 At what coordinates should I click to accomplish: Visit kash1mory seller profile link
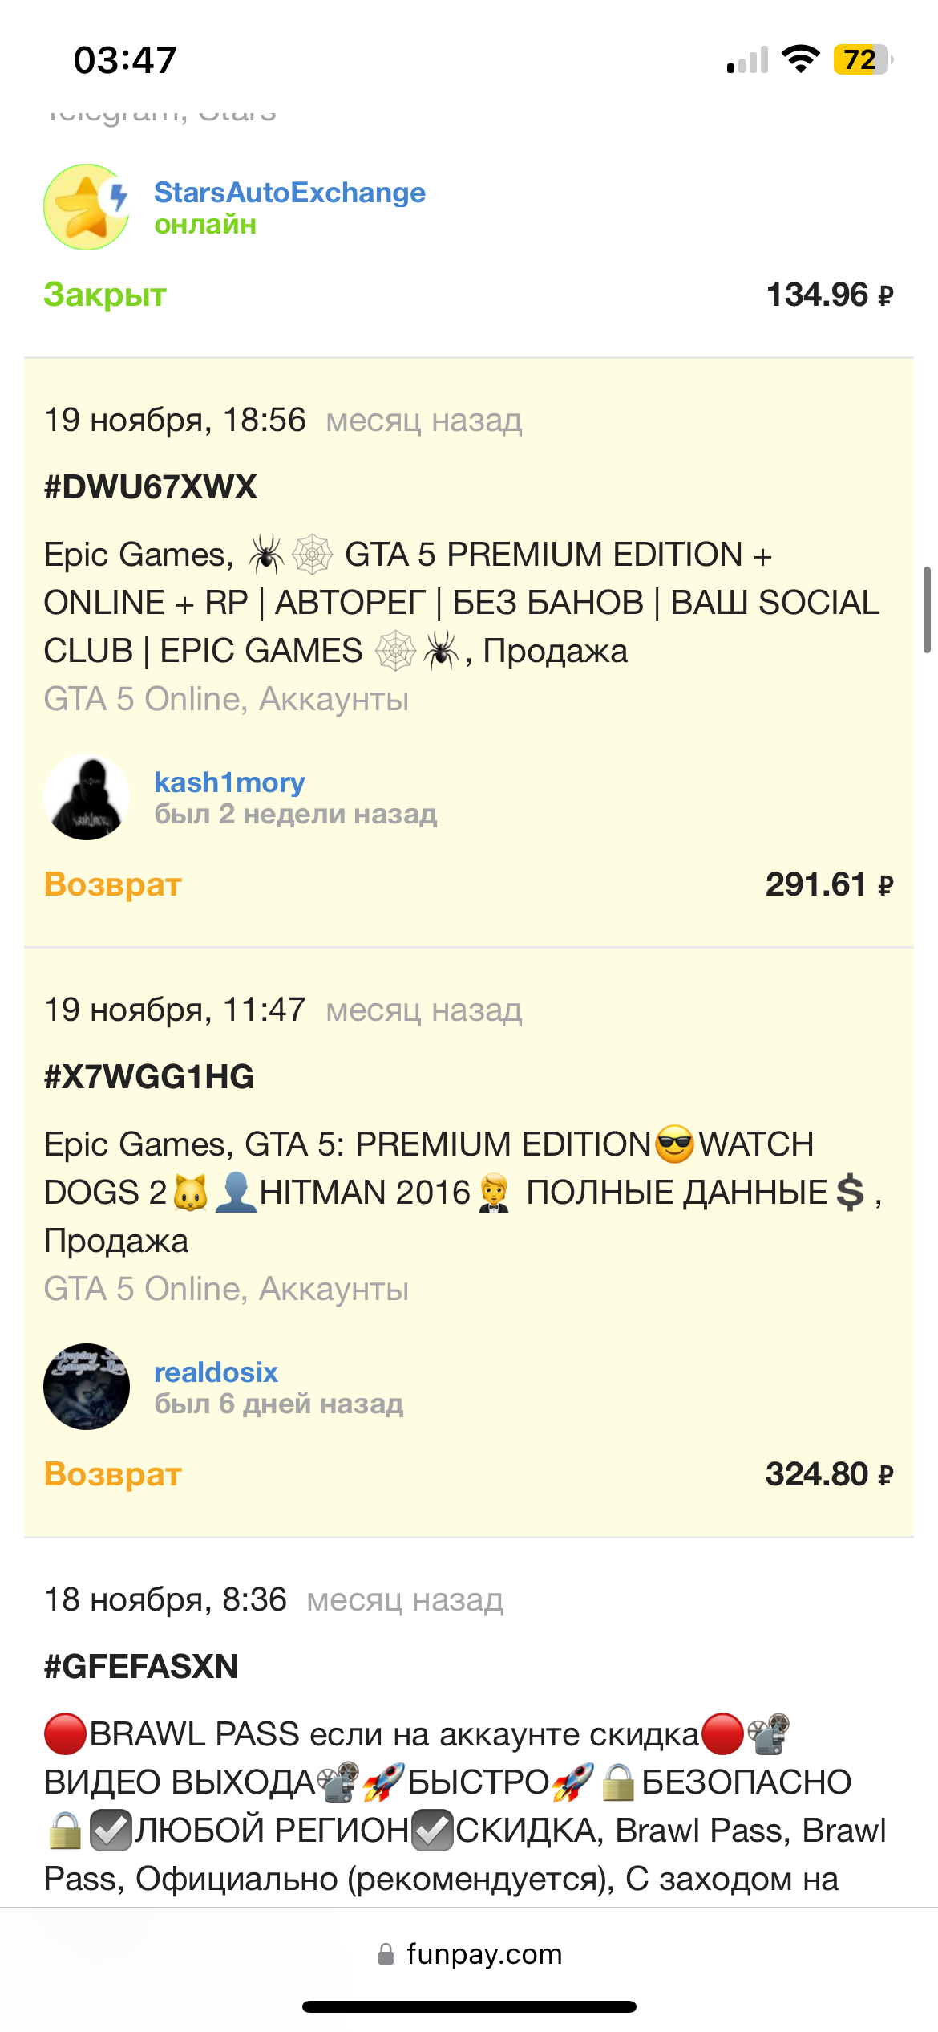coord(229,782)
